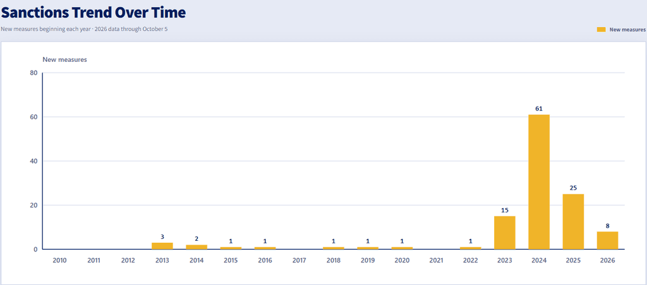Click the data label 61 above 2024
This screenshot has height=285, width=647.
[x=539, y=108]
